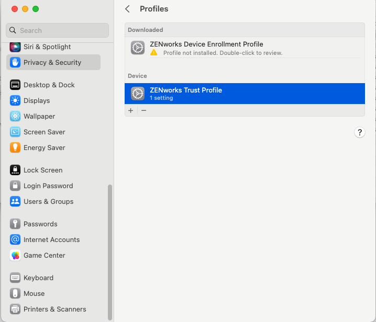Click the Lock Screen padlock icon
This screenshot has height=322, width=376.
point(15,170)
